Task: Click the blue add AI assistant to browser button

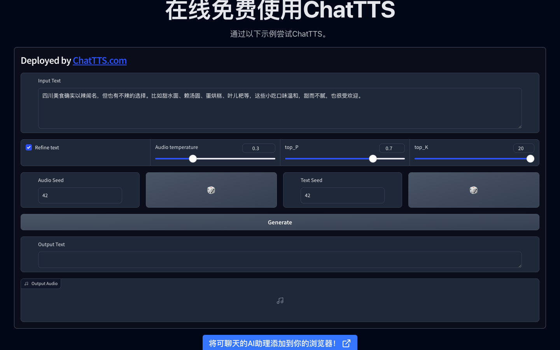Action: (280, 343)
